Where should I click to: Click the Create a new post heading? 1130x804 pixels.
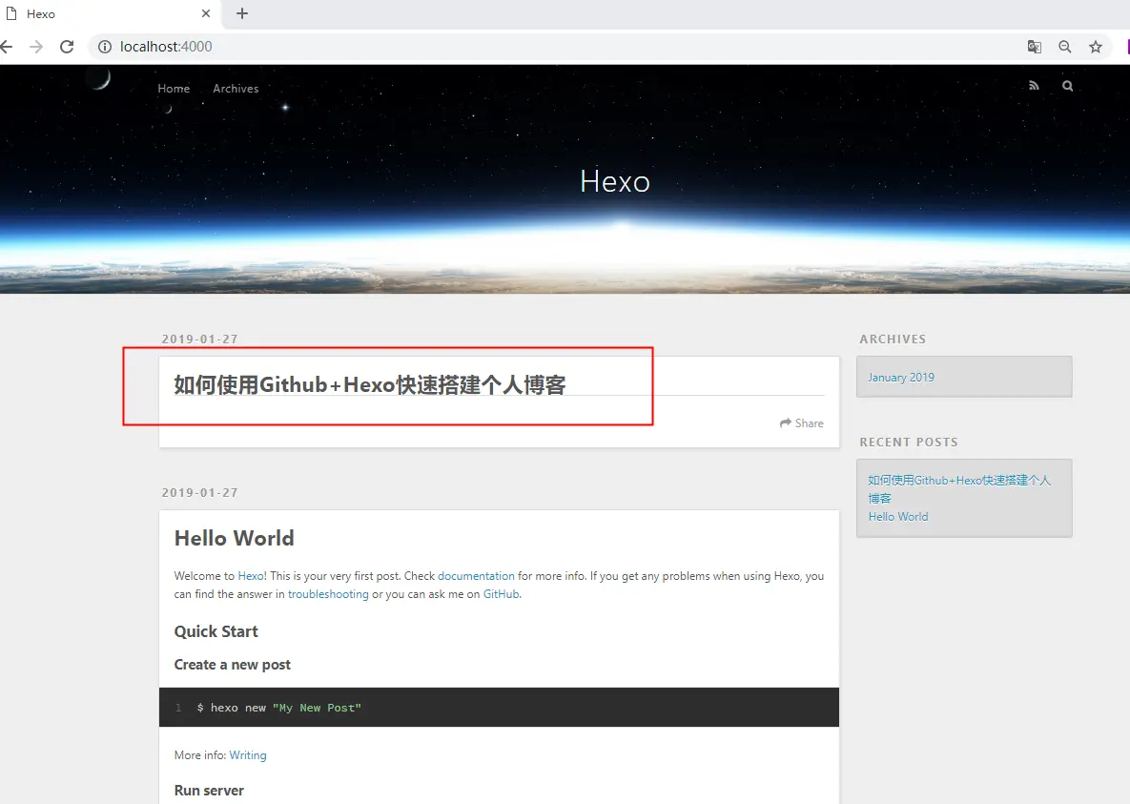(x=232, y=665)
